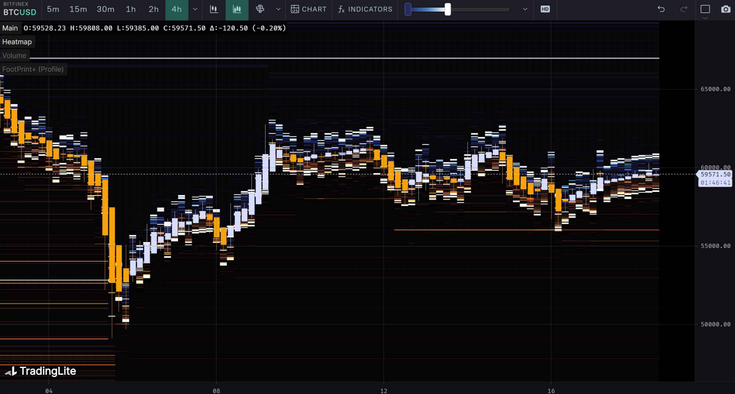Image resolution: width=735 pixels, height=394 pixels.
Task: Select the candlestick chart type icon
Action: pos(214,9)
